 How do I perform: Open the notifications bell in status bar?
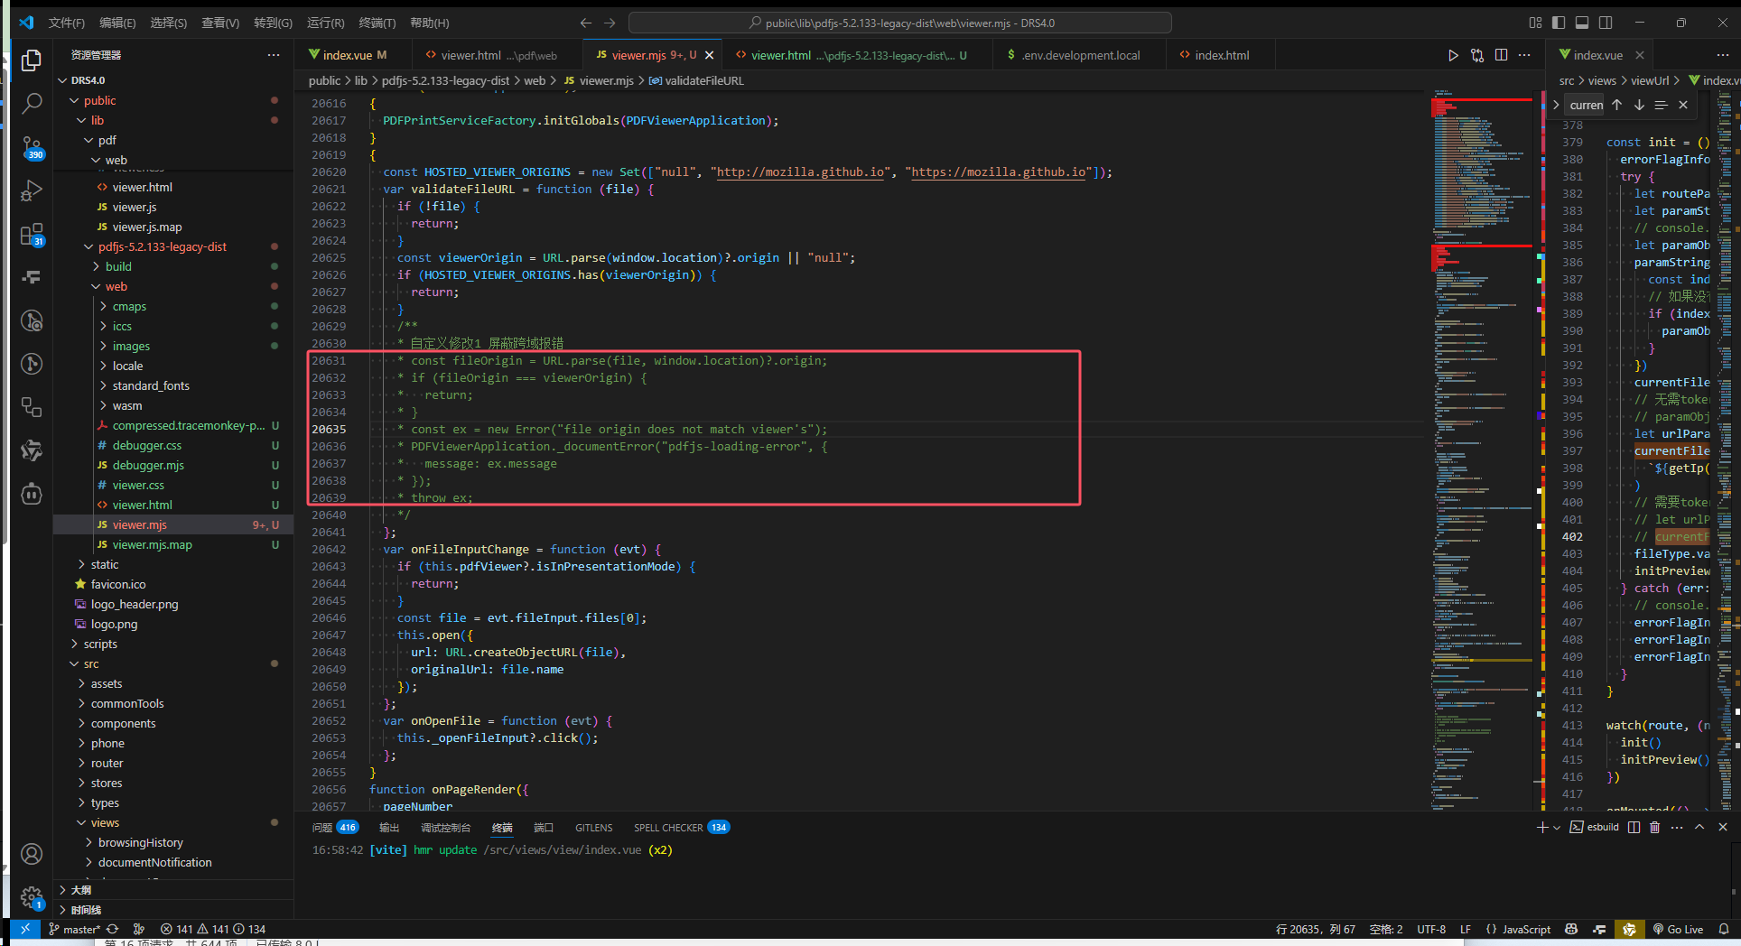coord(1724,929)
